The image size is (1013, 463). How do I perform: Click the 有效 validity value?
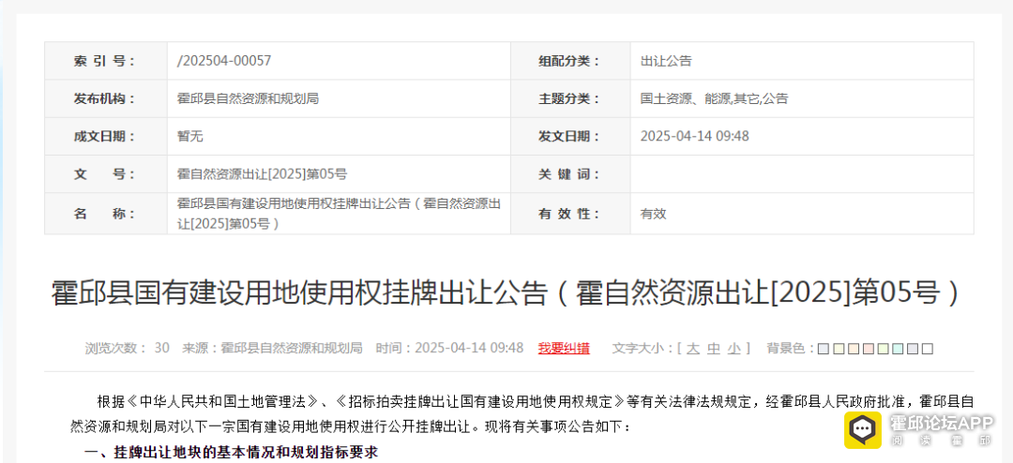[x=653, y=214]
